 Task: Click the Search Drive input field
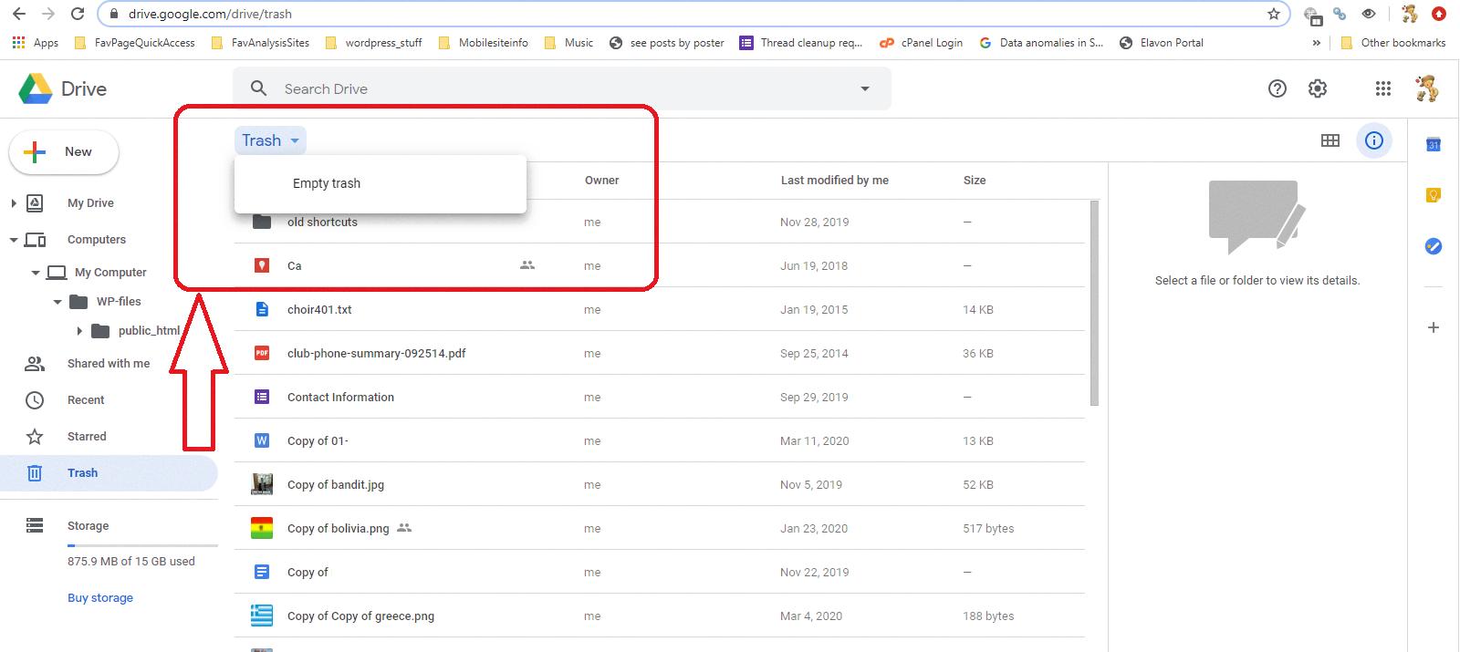[x=547, y=88]
